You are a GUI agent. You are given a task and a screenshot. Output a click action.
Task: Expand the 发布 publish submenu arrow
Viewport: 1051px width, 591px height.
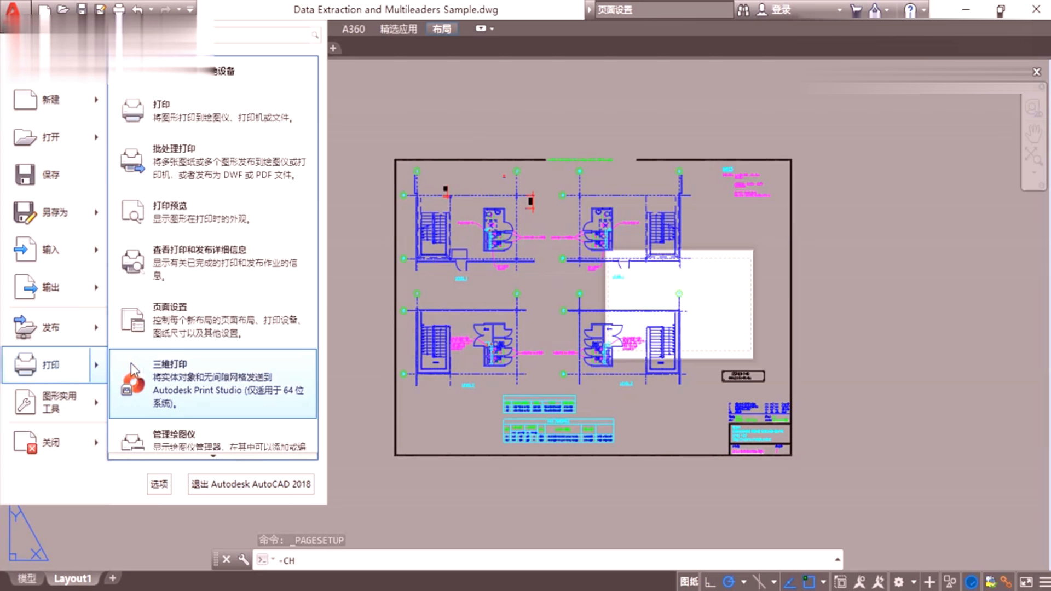[x=96, y=327]
